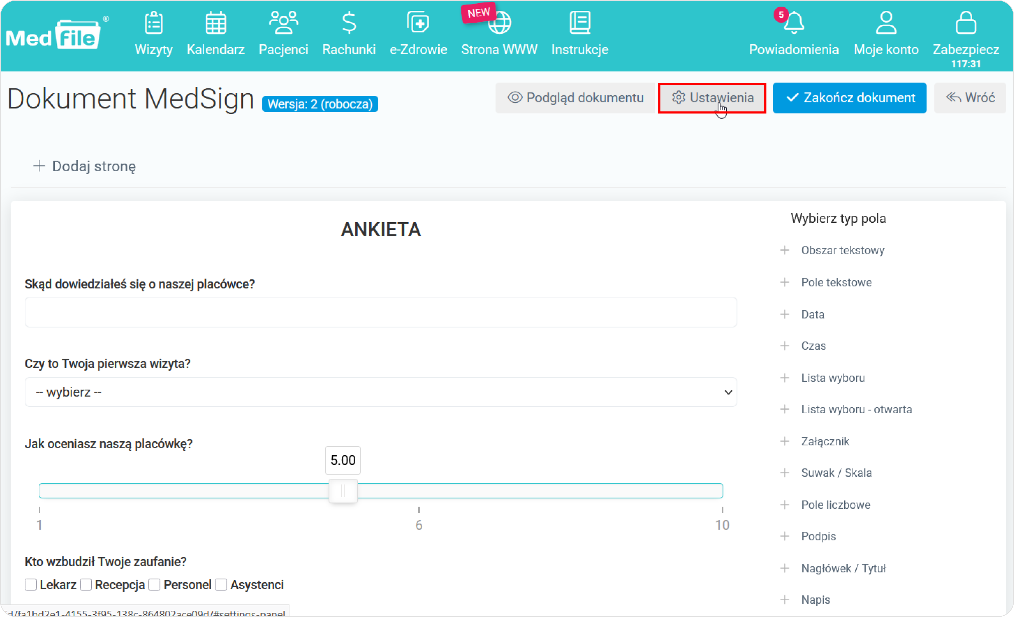Open the e-Zdrowie medical icon
The height and width of the screenshot is (617, 1014).
point(418,23)
